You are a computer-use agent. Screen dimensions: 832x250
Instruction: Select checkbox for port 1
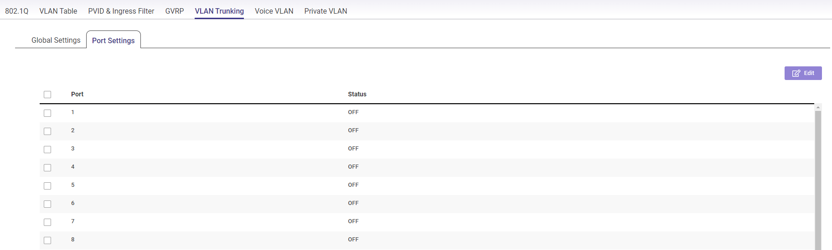coord(47,113)
